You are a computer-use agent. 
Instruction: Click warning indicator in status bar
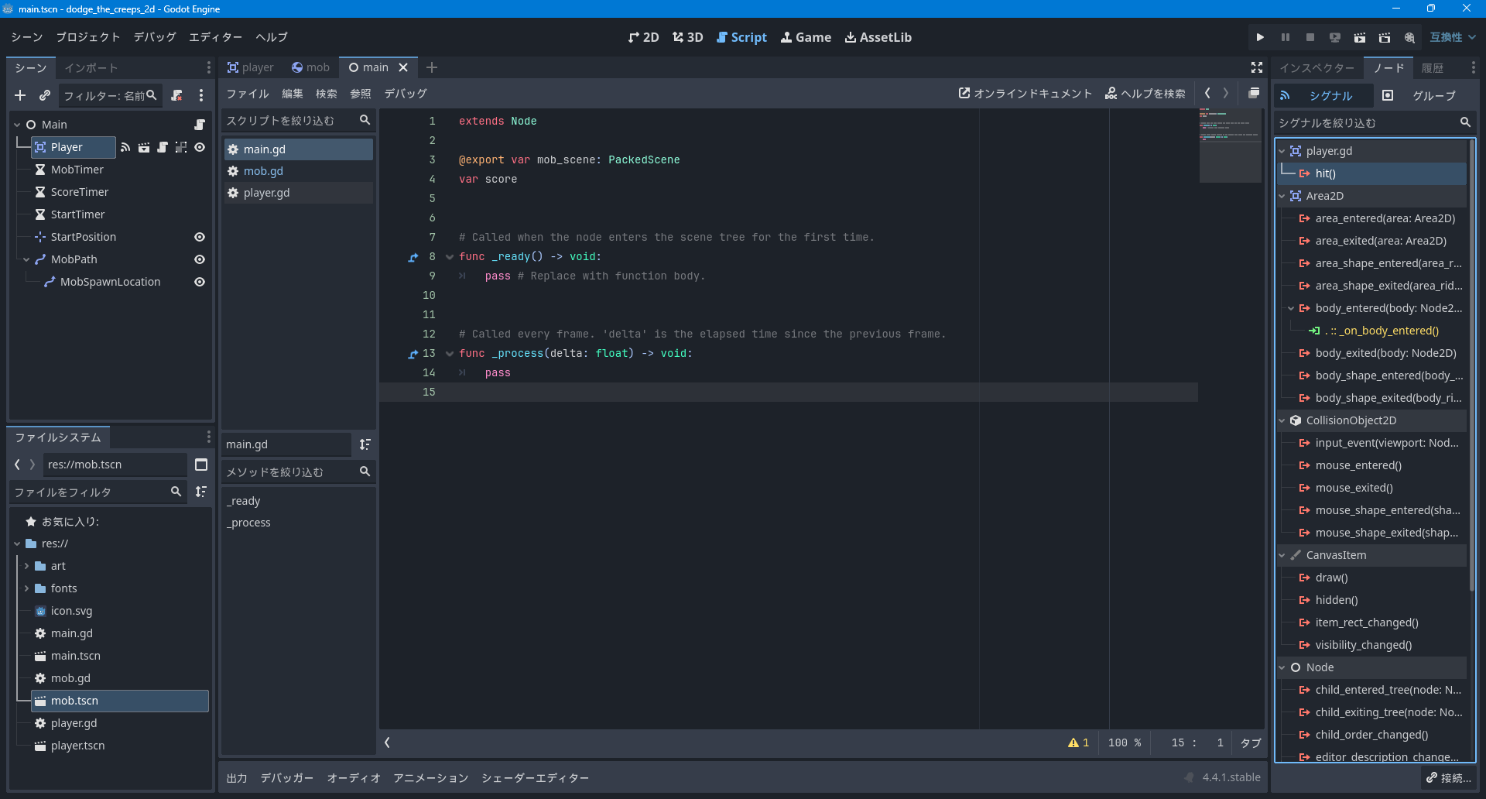[x=1078, y=742]
